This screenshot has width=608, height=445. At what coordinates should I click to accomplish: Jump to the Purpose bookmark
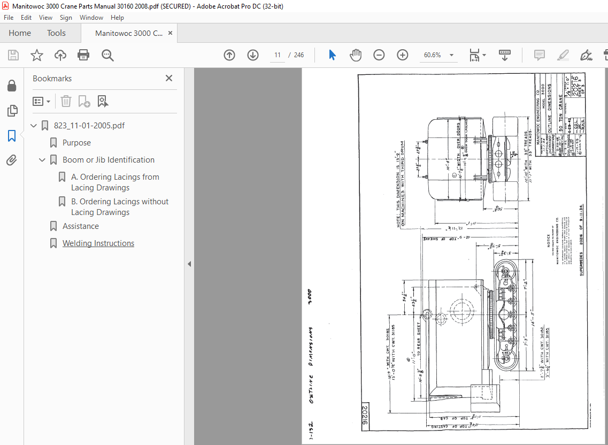point(76,143)
